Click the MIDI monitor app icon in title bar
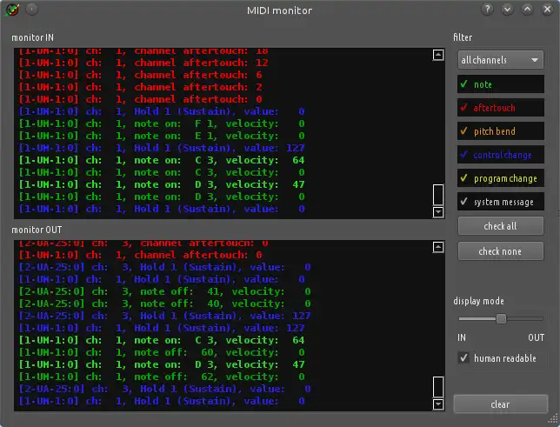The image size is (560, 427). [x=12, y=10]
